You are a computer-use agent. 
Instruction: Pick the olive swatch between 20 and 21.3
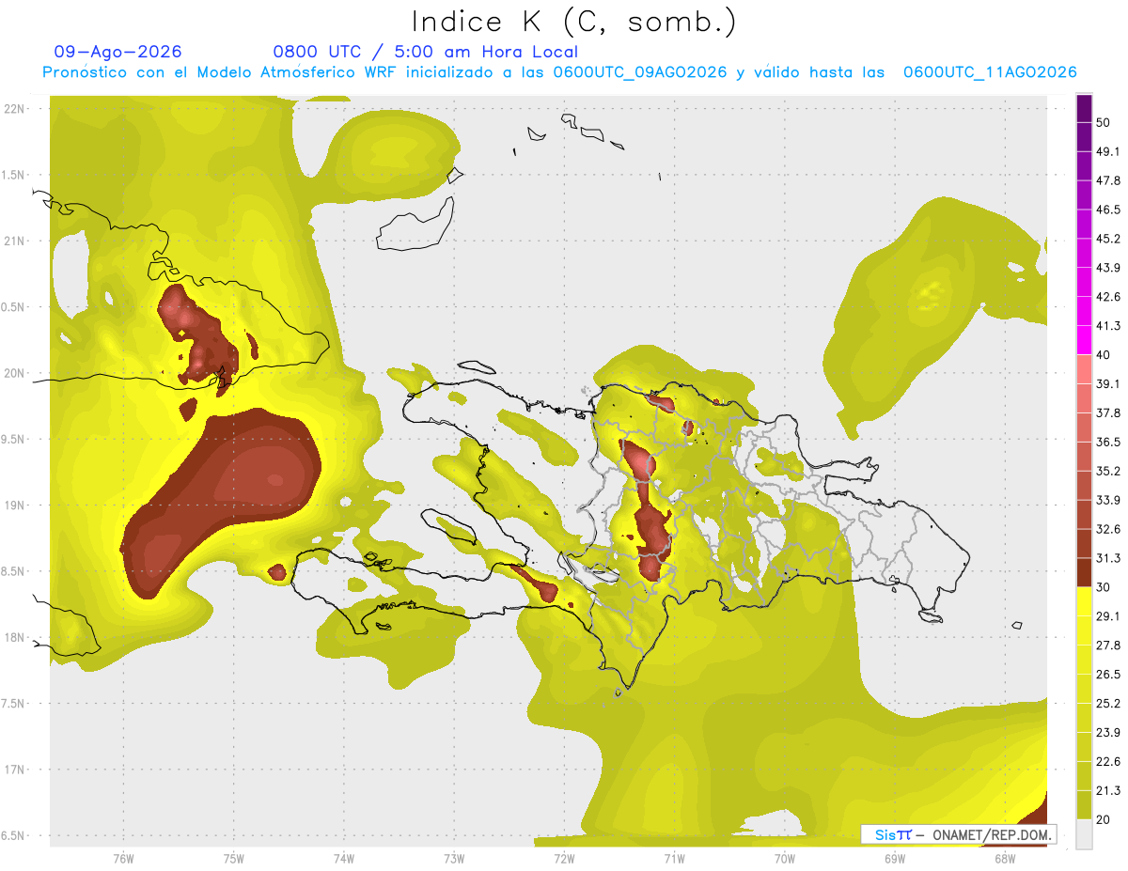tap(1084, 805)
